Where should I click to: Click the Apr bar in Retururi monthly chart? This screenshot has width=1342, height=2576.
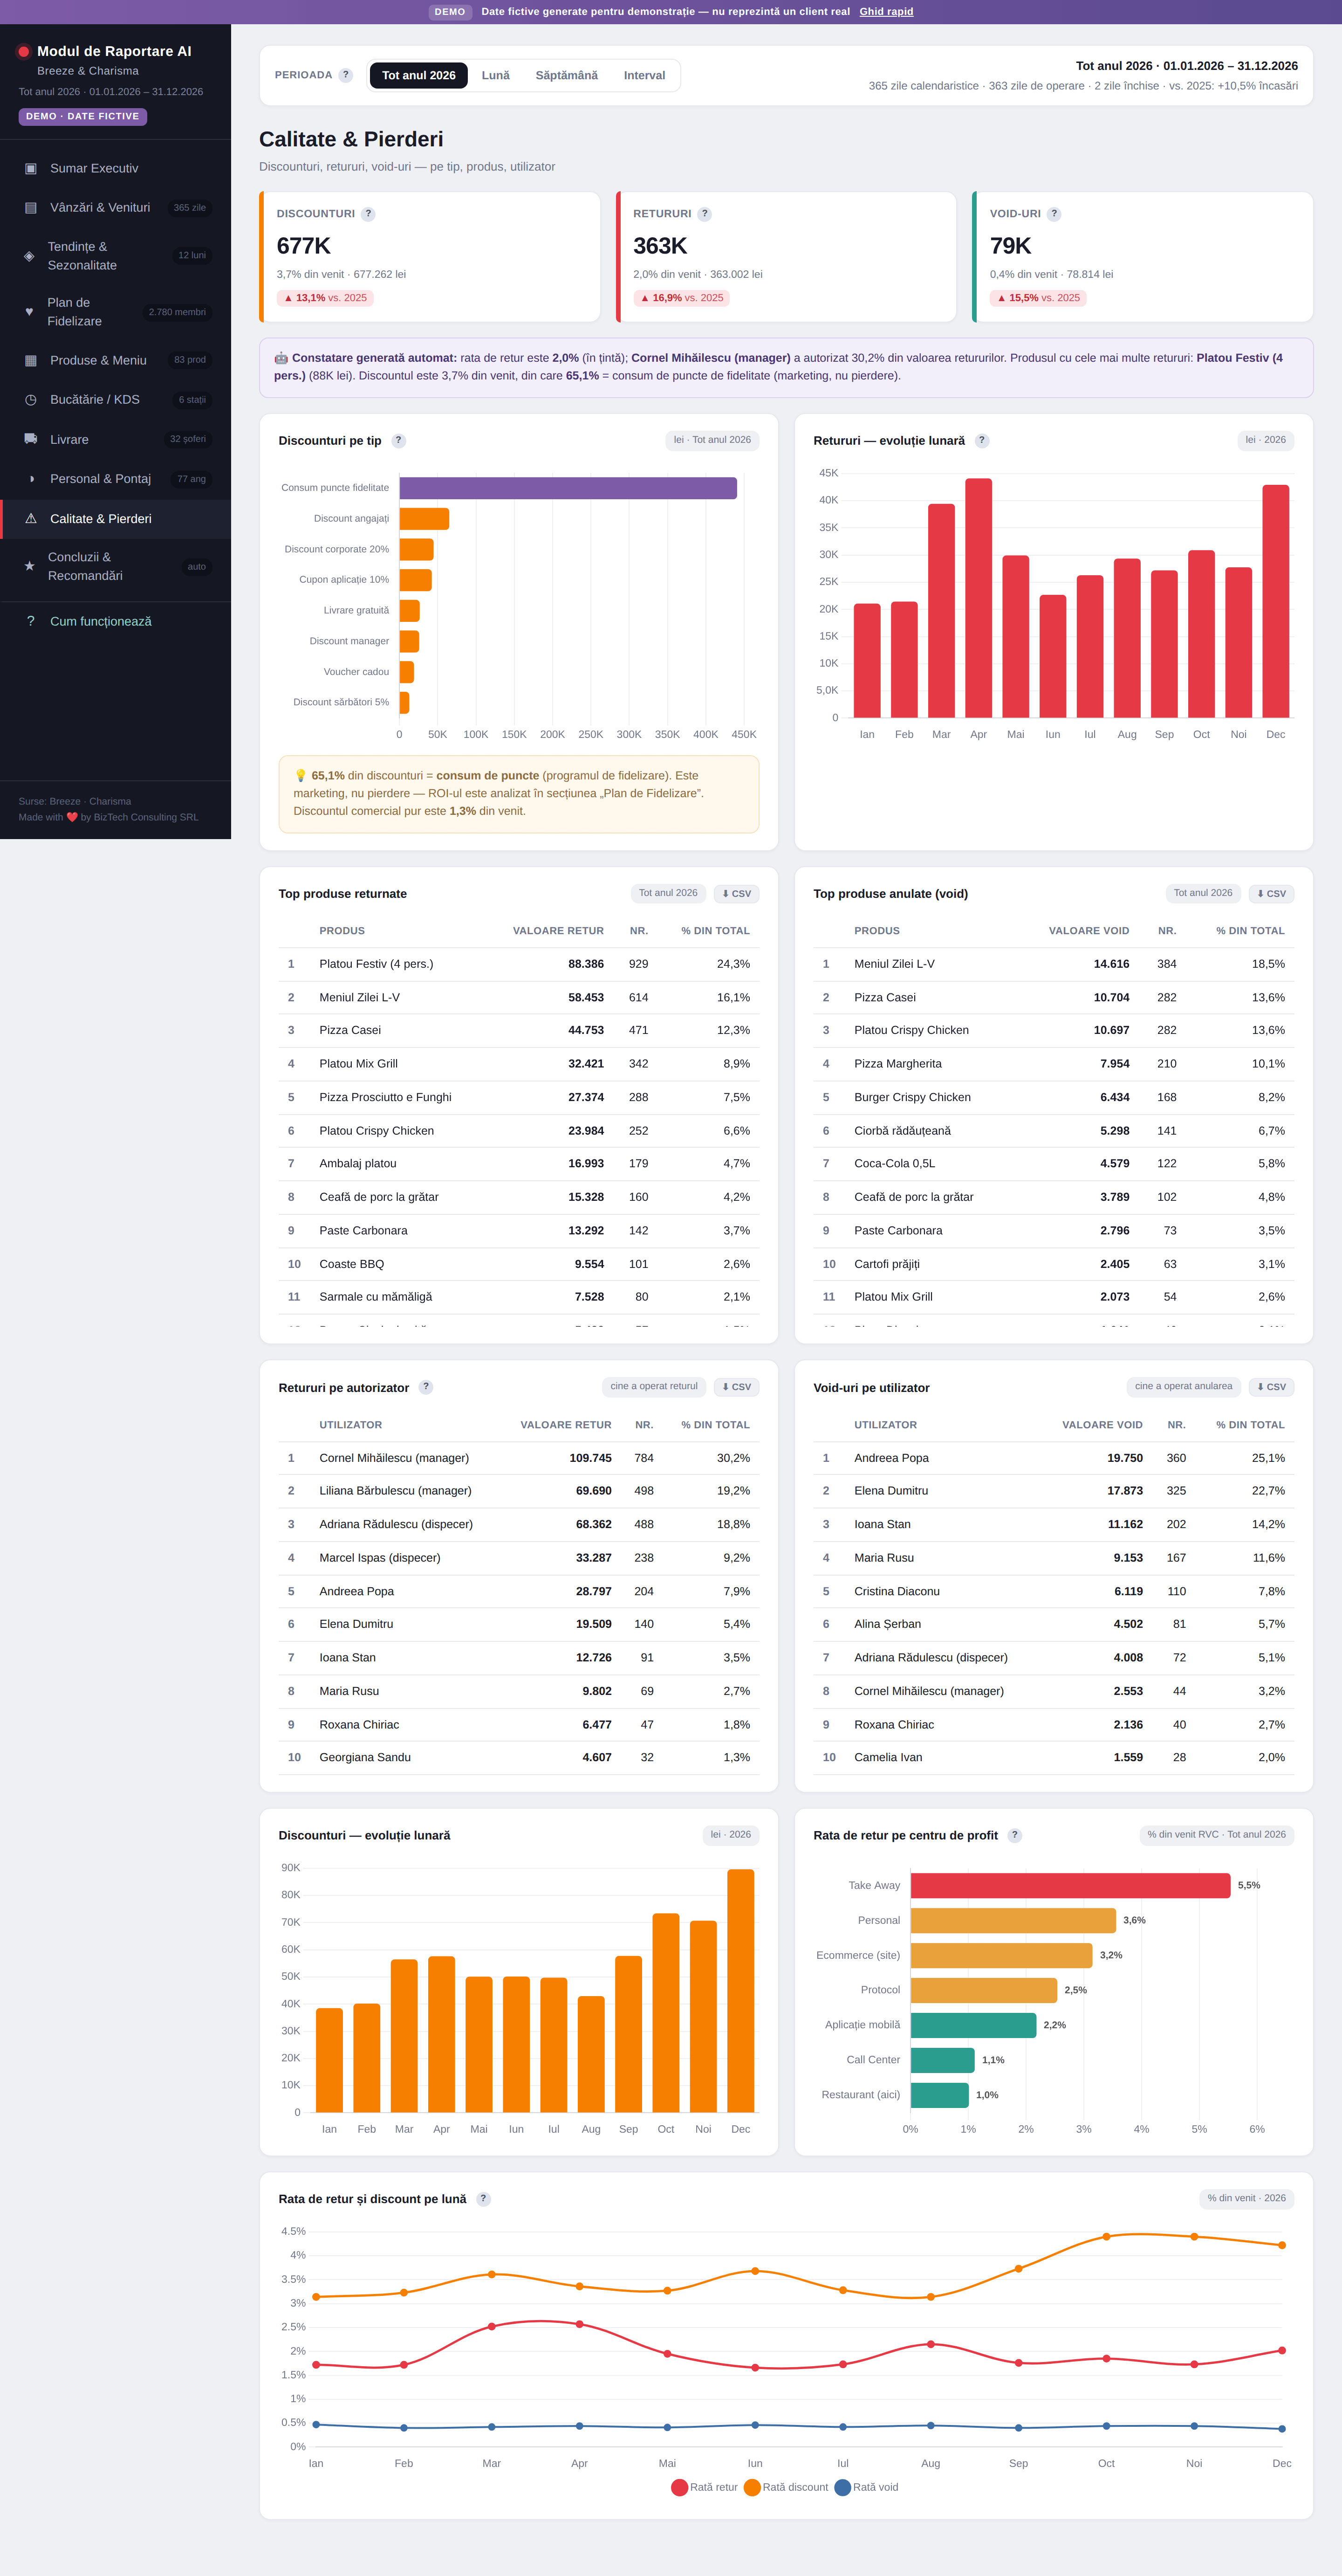(x=978, y=598)
